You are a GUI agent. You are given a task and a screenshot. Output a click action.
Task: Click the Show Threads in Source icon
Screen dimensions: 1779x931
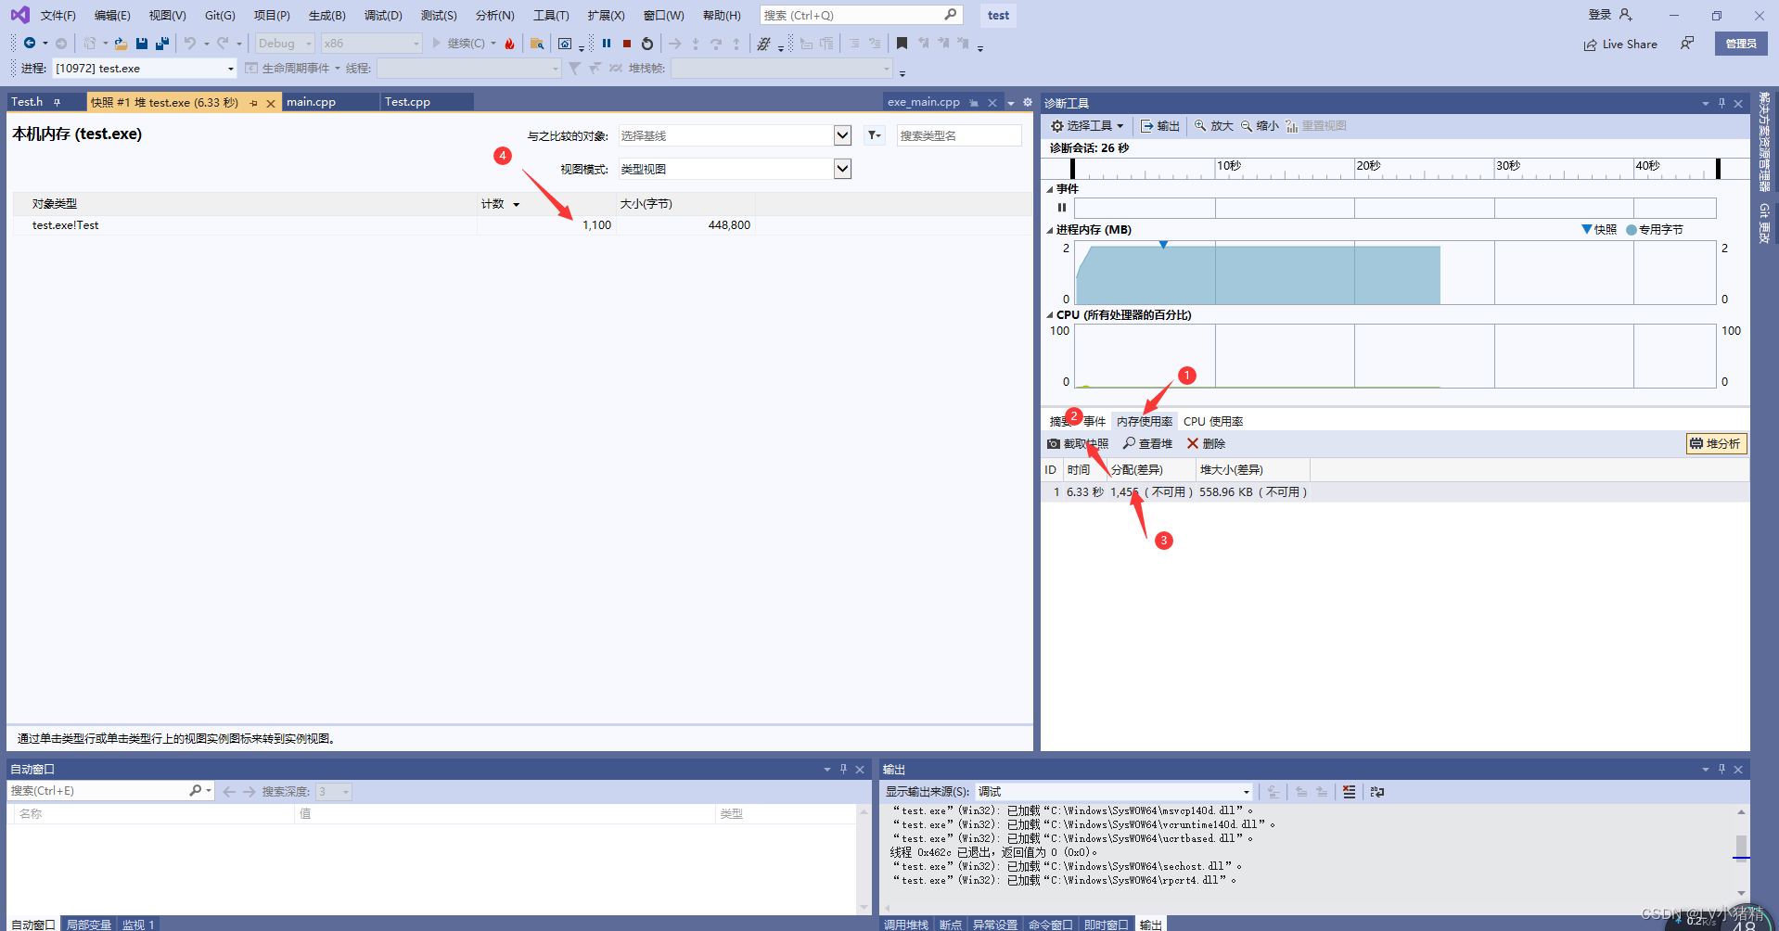pyautogui.click(x=763, y=44)
